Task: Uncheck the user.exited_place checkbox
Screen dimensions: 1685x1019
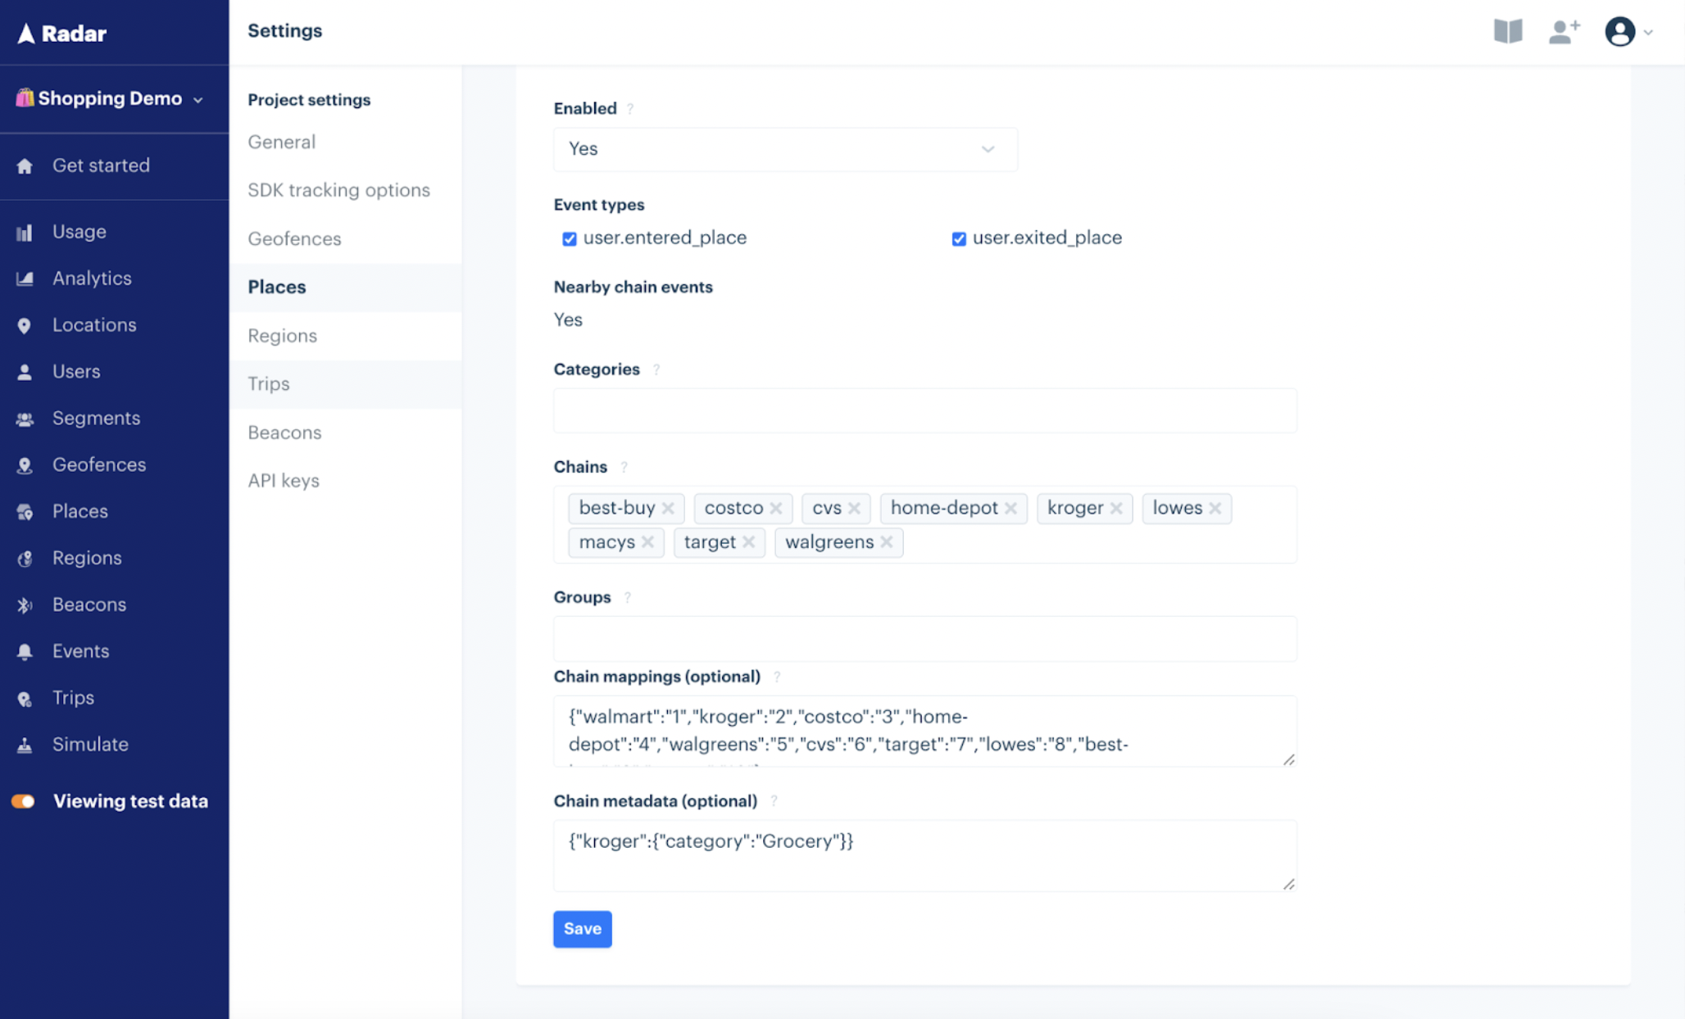Action: [x=959, y=238]
